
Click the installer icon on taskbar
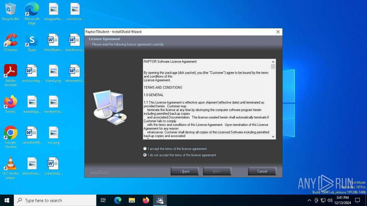[160, 200]
